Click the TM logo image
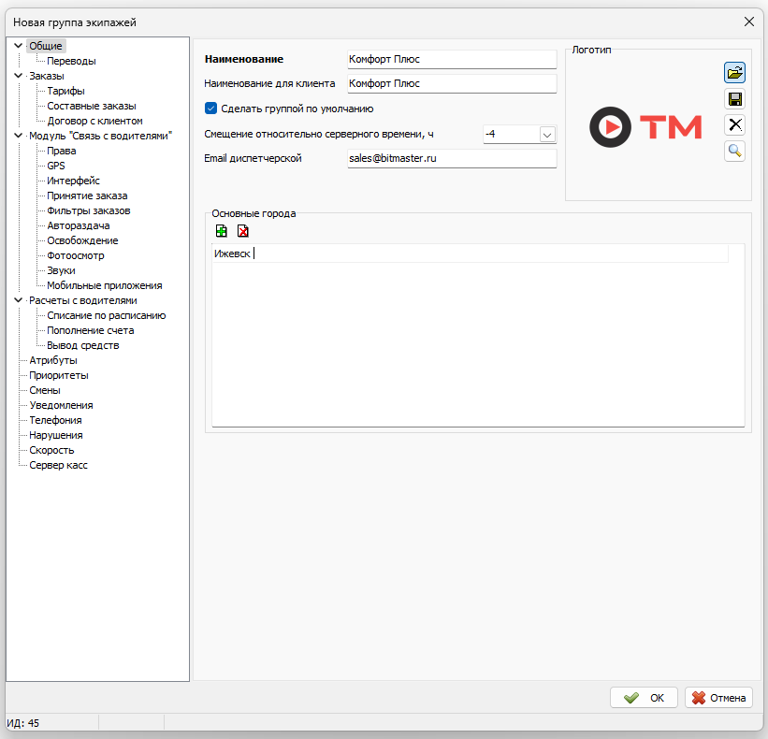Viewport: 768px width, 739px height. point(645,127)
